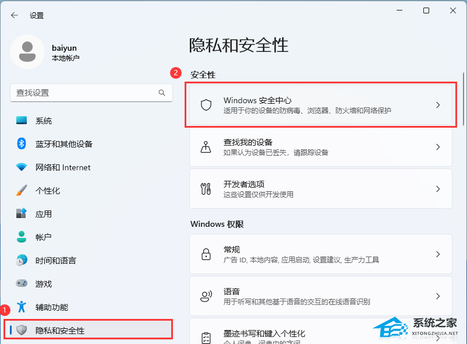Viewport: 467px width, 344px height.
Task: Expand the 语音 settings chevron
Action: point(438,296)
